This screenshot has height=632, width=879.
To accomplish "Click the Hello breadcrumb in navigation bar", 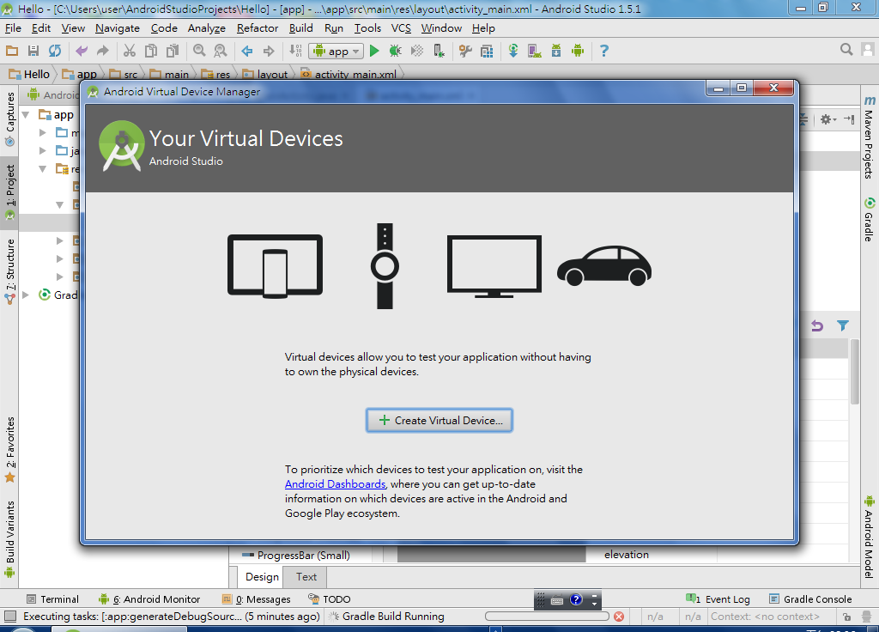I will click(29, 74).
